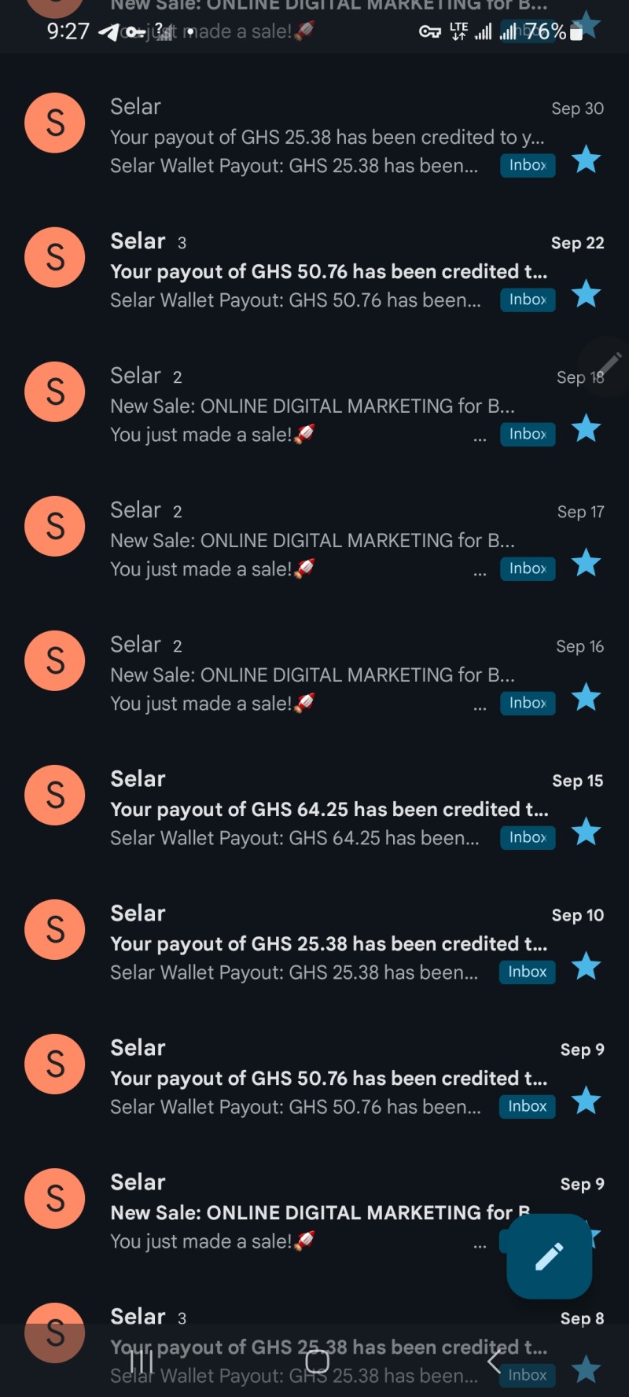The width and height of the screenshot is (629, 1397).
Task: Toggle star on Sep 22 GHS 50.76 email
Action: [x=586, y=294]
